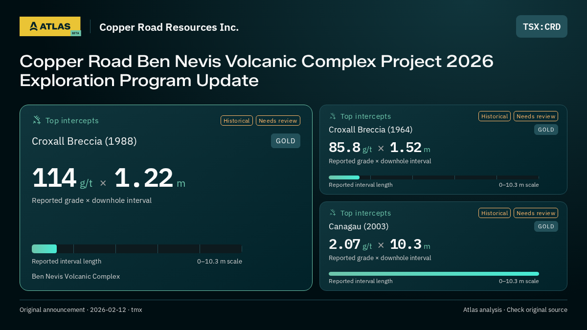Click the 114 g/t grade value
587x330 pixels.
point(62,178)
